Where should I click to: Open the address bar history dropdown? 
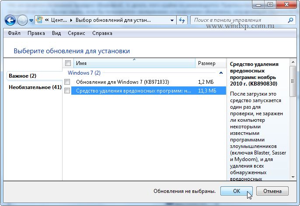[172, 20]
